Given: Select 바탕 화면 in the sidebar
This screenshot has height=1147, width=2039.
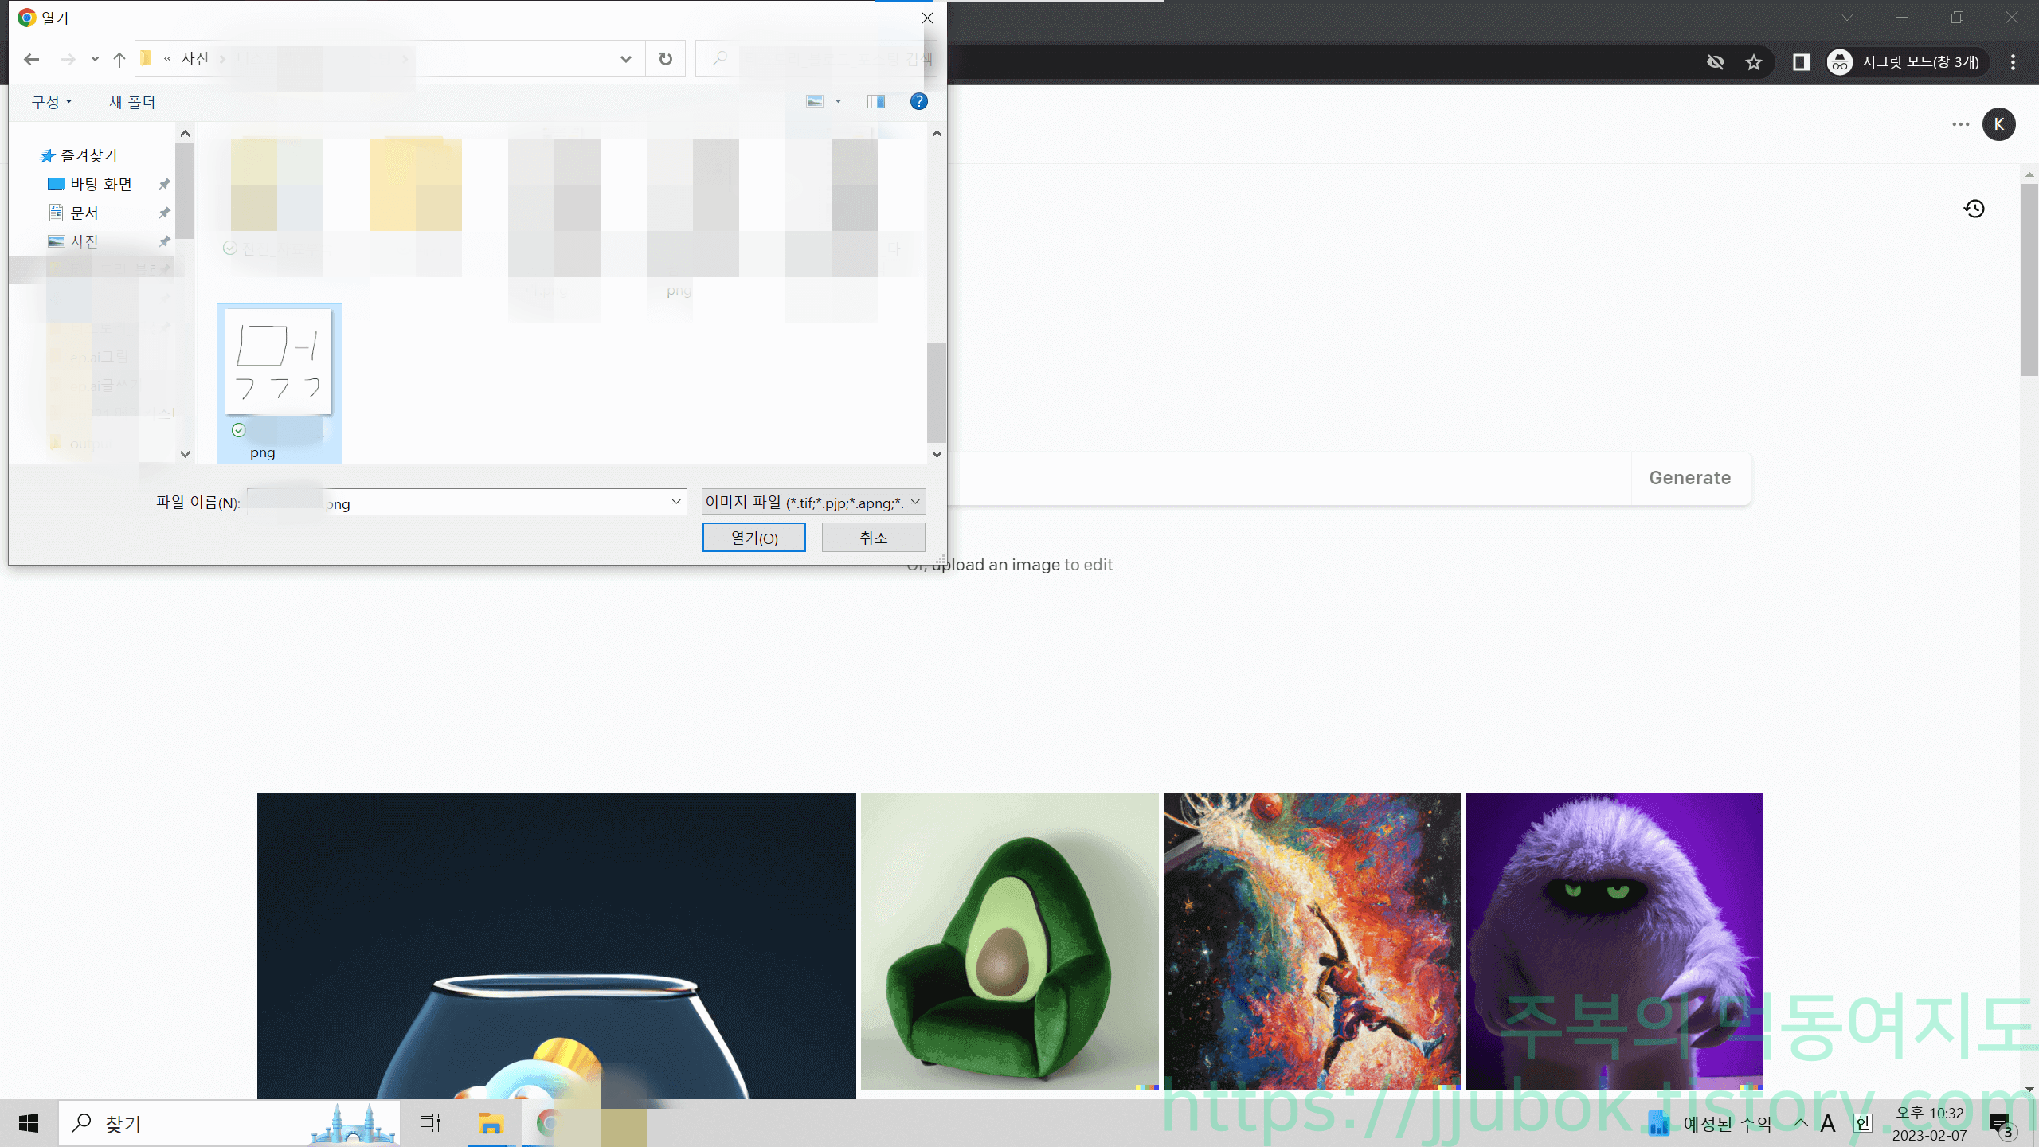Looking at the screenshot, I should [100, 184].
